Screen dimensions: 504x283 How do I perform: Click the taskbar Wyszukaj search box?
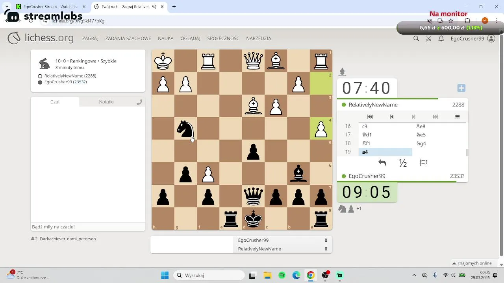[210, 275]
